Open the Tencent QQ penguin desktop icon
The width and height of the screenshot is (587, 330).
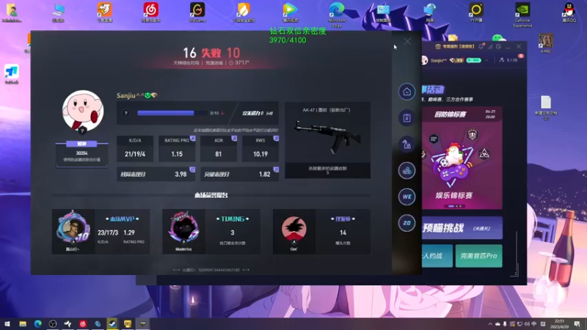tap(569, 12)
